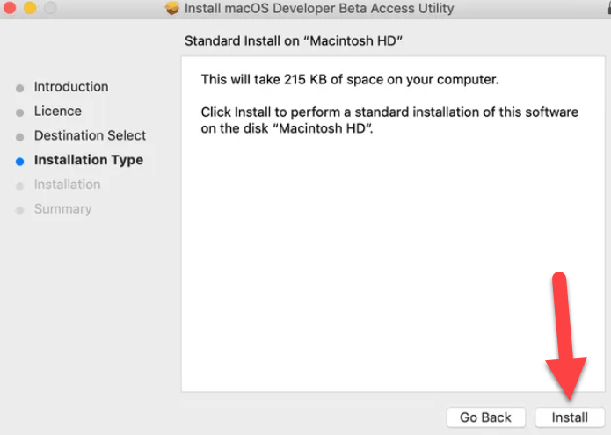The height and width of the screenshot is (435, 611).
Task: Select the Introduction step in the sidebar
Action: coord(71,87)
